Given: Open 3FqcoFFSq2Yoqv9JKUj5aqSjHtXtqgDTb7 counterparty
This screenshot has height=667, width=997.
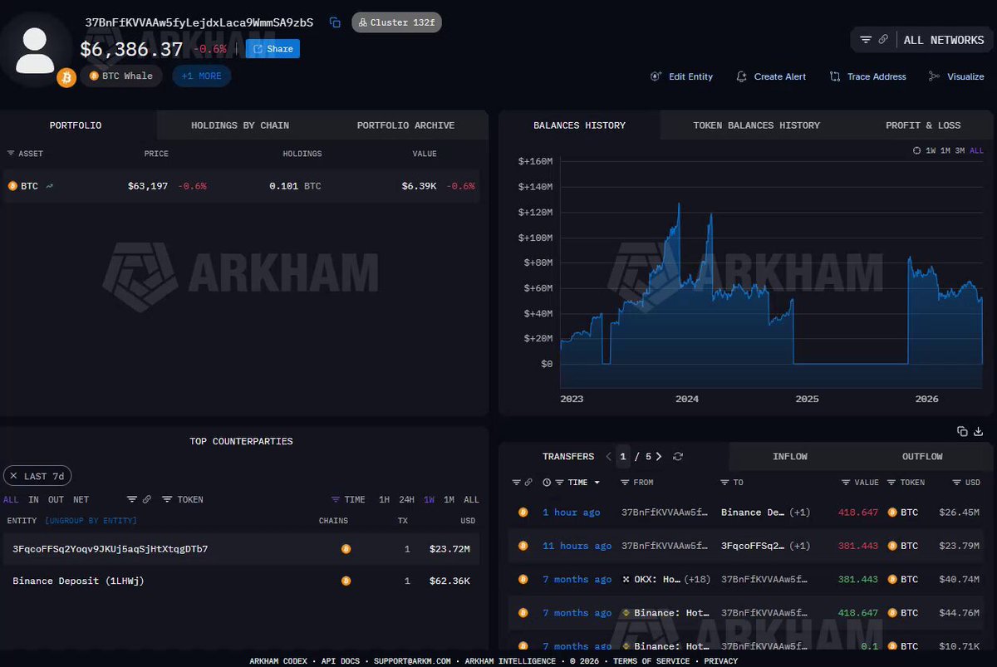Looking at the screenshot, I should [111, 549].
